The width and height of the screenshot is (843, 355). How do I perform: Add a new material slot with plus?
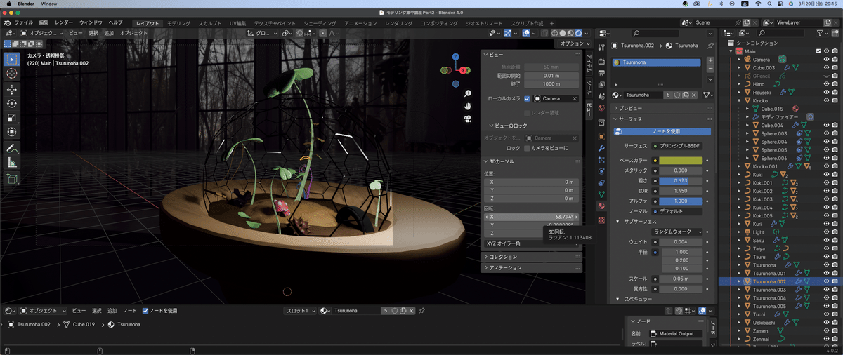pyautogui.click(x=710, y=60)
